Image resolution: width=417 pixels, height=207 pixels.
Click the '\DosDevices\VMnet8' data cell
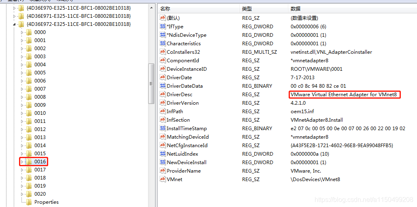315,180
